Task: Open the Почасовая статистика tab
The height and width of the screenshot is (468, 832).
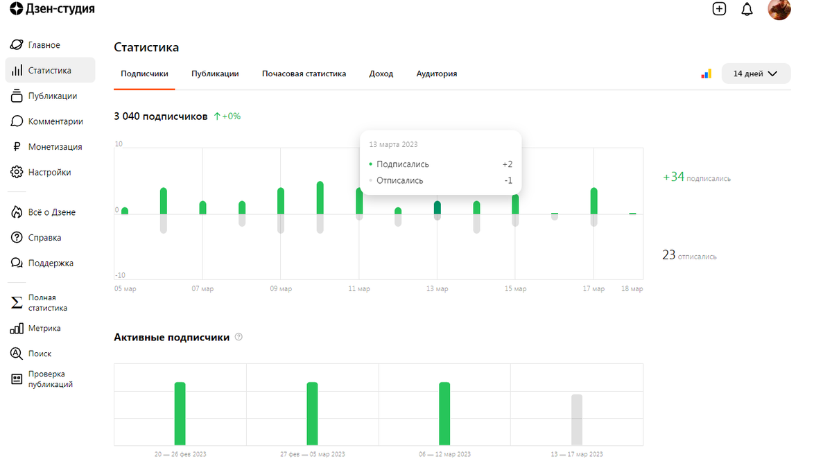Action: [304, 73]
